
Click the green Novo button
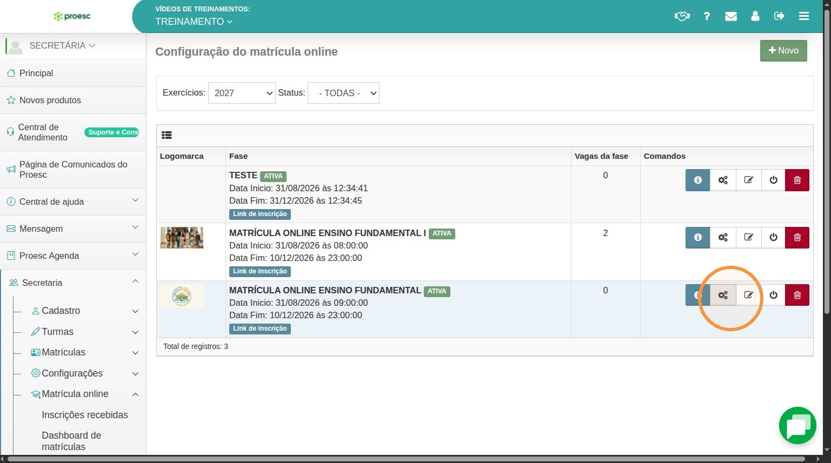point(783,51)
